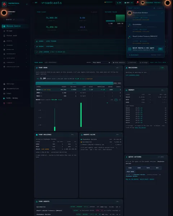Click the Documentation book icon
This screenshot has width=173, height=216.
(x=4, y=89)
